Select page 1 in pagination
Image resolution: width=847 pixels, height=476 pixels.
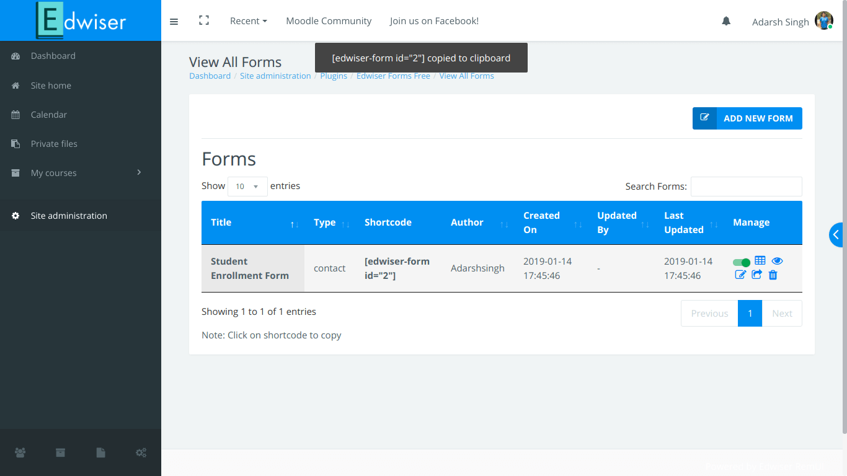coord(750,314)
